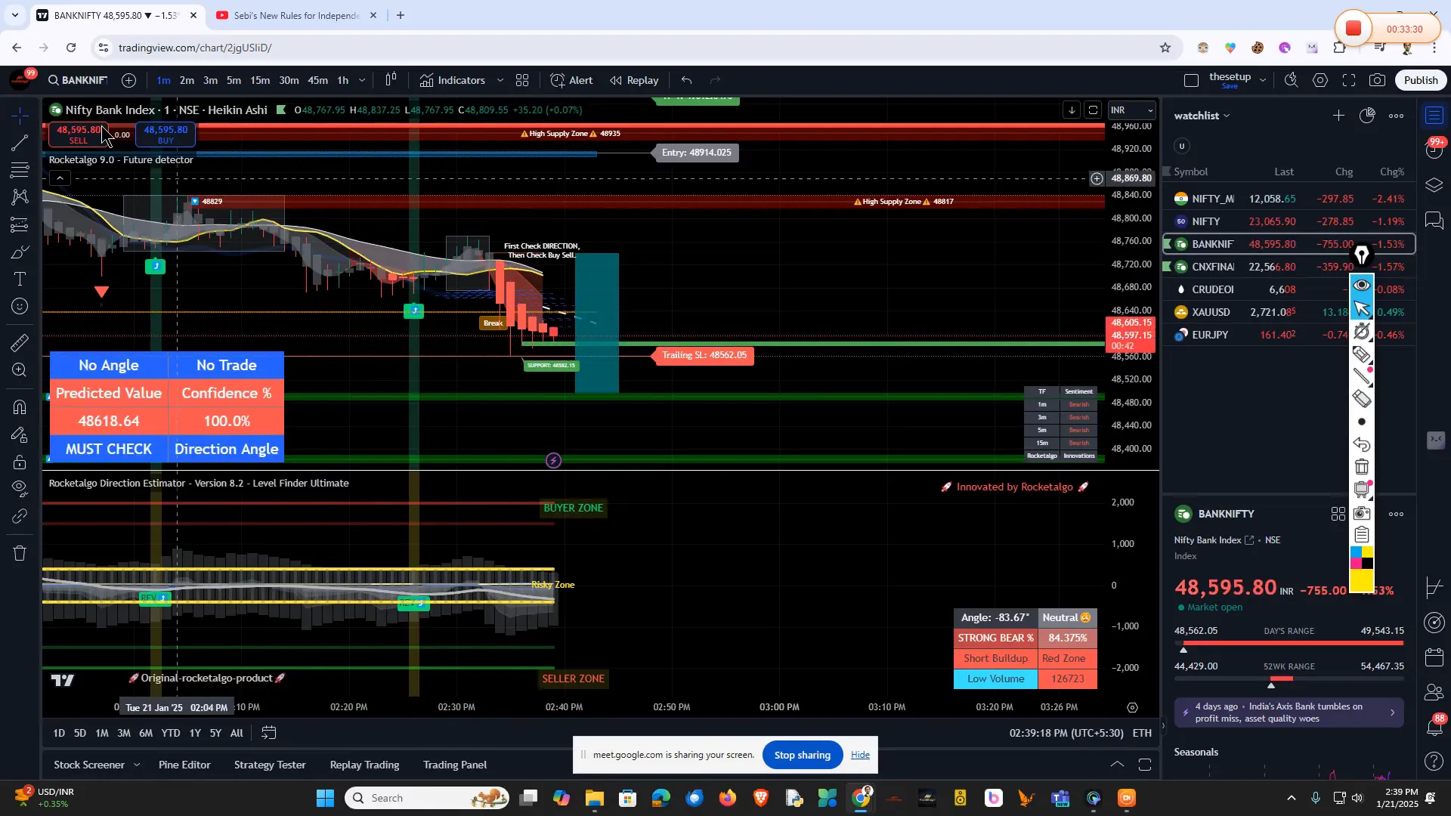Switch to the 45m timeframe

317,80
